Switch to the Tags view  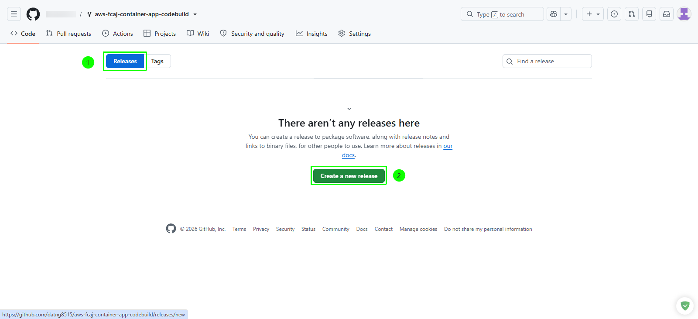point(157,61)
